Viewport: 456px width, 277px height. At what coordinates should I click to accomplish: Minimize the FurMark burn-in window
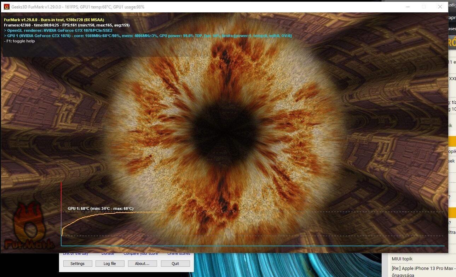coord(407,7)
